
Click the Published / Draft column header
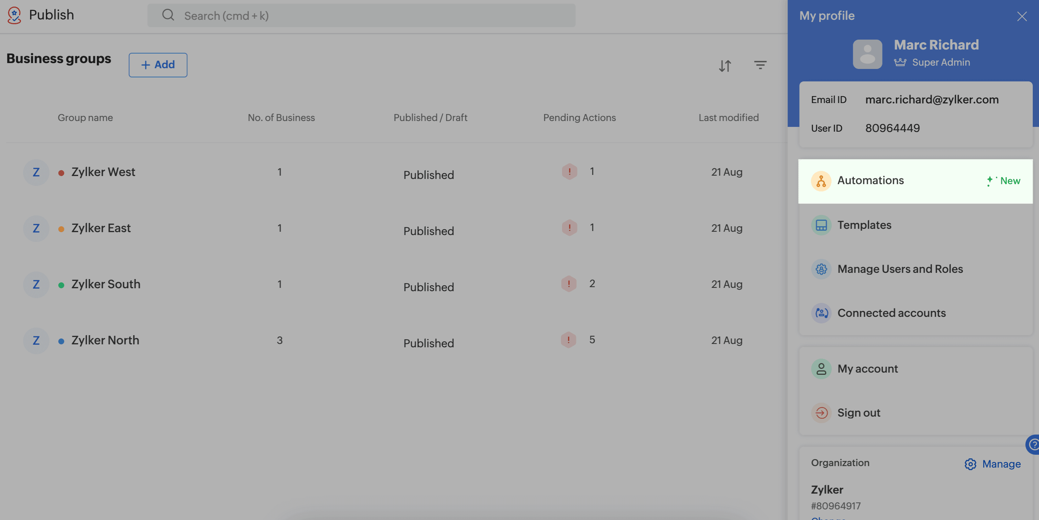(430, 118)
